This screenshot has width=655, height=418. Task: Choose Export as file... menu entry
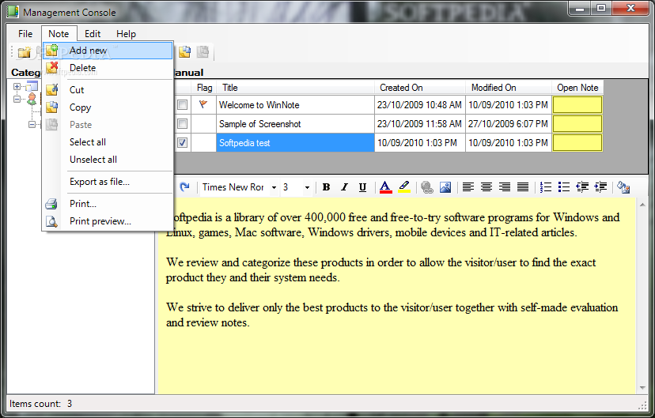pos(108,182)
